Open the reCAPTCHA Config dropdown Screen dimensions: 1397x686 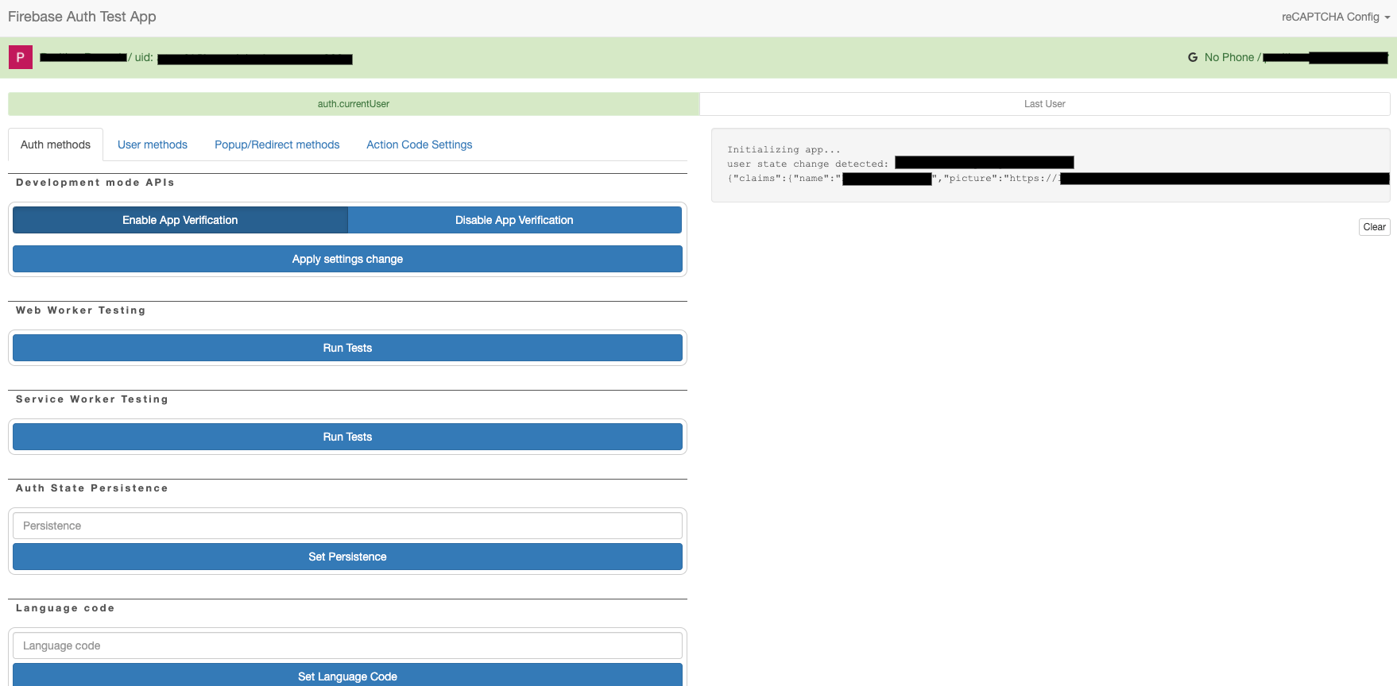(1335, 17)
